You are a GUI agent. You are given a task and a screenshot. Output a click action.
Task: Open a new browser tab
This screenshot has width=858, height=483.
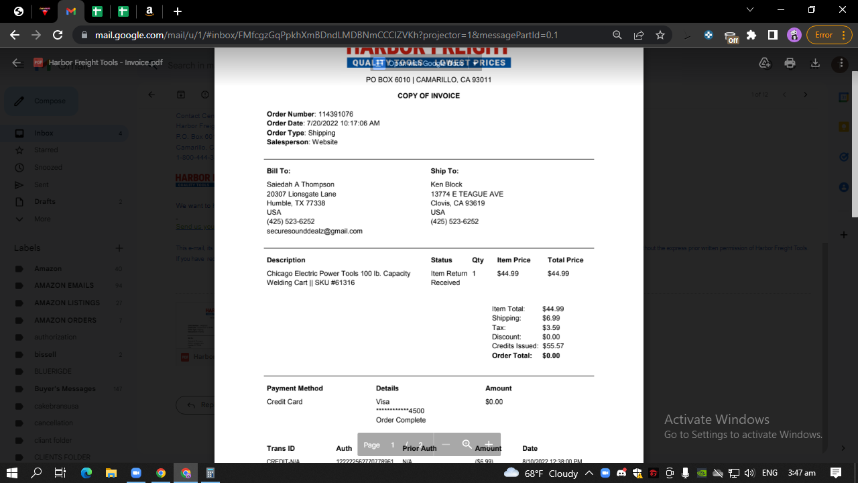pos(177,11)
